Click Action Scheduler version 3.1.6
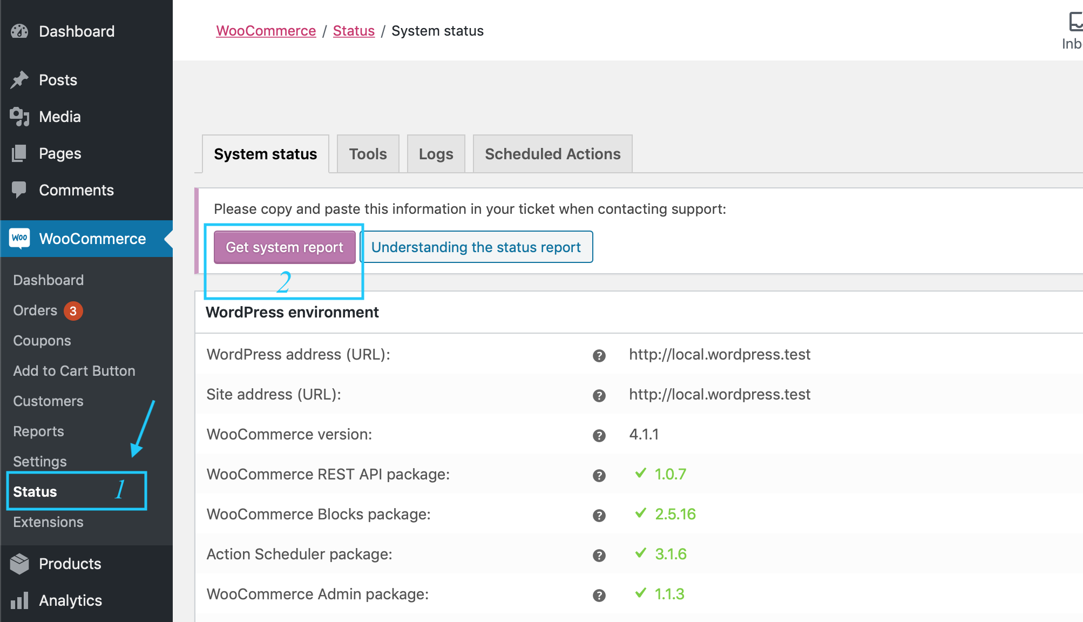Screen dimensions: 1083x622 tap(671, 554)
